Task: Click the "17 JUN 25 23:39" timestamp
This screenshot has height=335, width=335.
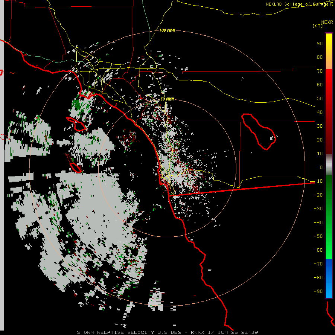Action: click(x=232, y=332)
